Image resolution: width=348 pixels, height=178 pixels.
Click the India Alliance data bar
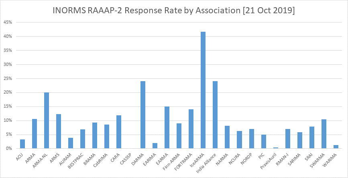click(x=215, y=115)
